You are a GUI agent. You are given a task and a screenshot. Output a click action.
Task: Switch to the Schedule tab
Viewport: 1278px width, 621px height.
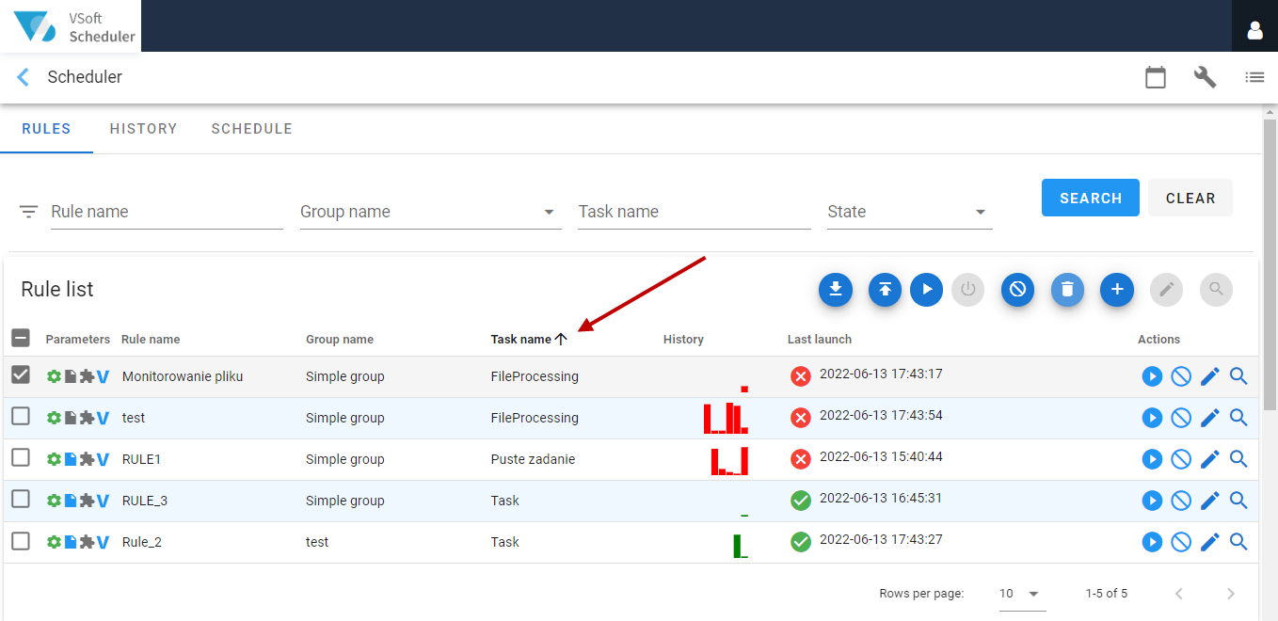[251, 129]
